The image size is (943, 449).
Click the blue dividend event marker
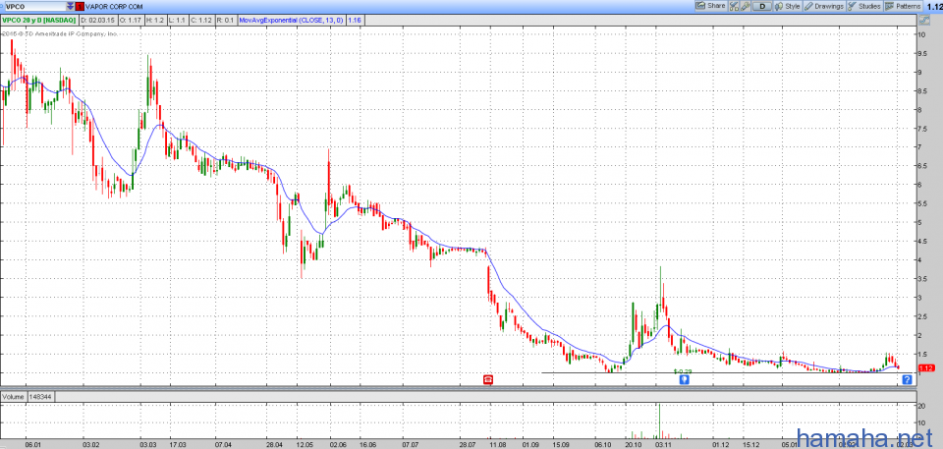coord(684,380)
